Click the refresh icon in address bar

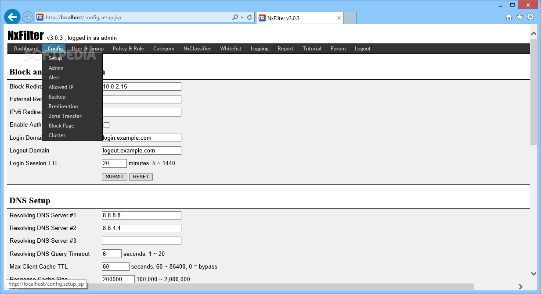coord(249,18)
